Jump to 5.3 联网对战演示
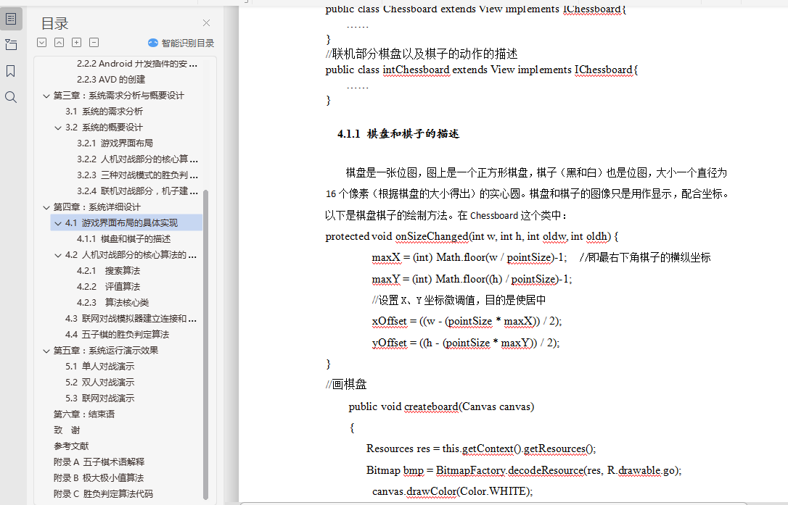The width and height of the screenshot is (788, 505). coord(100,398)
